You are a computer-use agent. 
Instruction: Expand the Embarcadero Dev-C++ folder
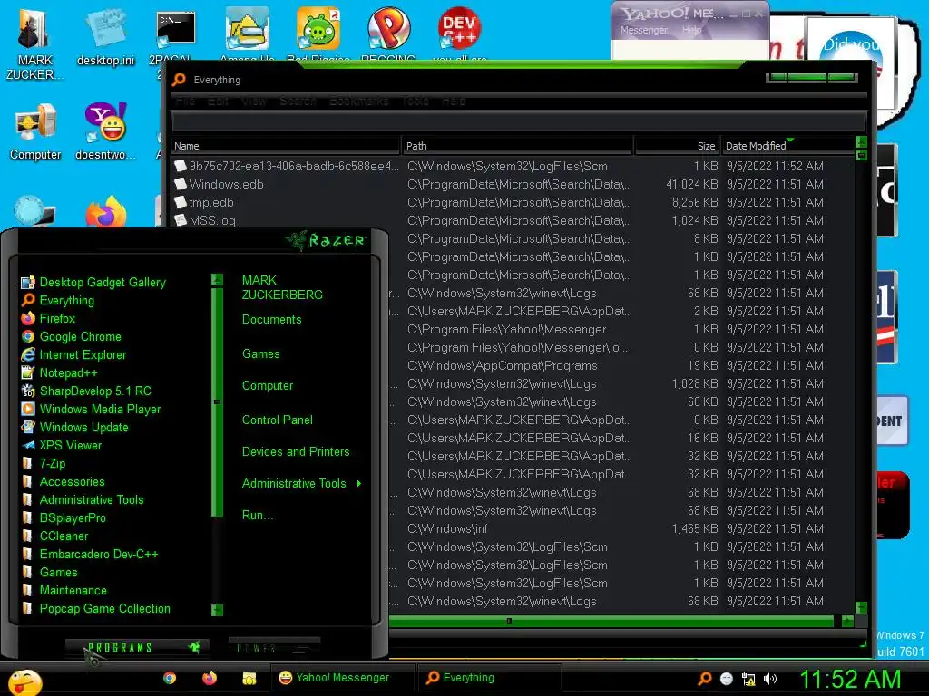tap(90, 554)
